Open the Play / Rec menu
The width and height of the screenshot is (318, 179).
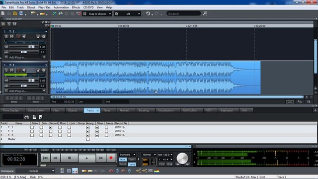(x=44, y=7)
